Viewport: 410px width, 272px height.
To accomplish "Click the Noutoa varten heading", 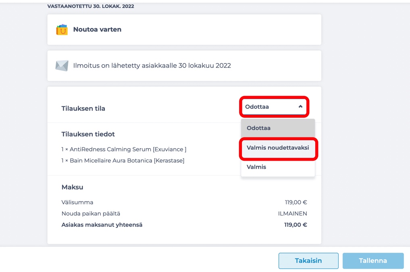I will [x=97, y=29].
